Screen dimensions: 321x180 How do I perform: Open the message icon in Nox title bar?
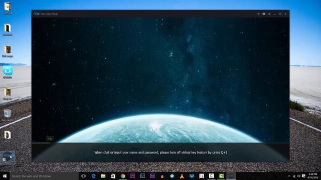click(264, 14)
